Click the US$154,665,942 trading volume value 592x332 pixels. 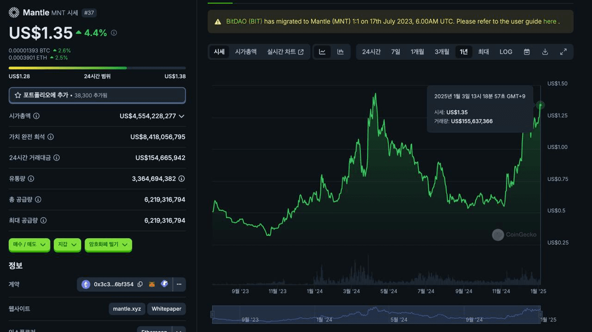160,158
